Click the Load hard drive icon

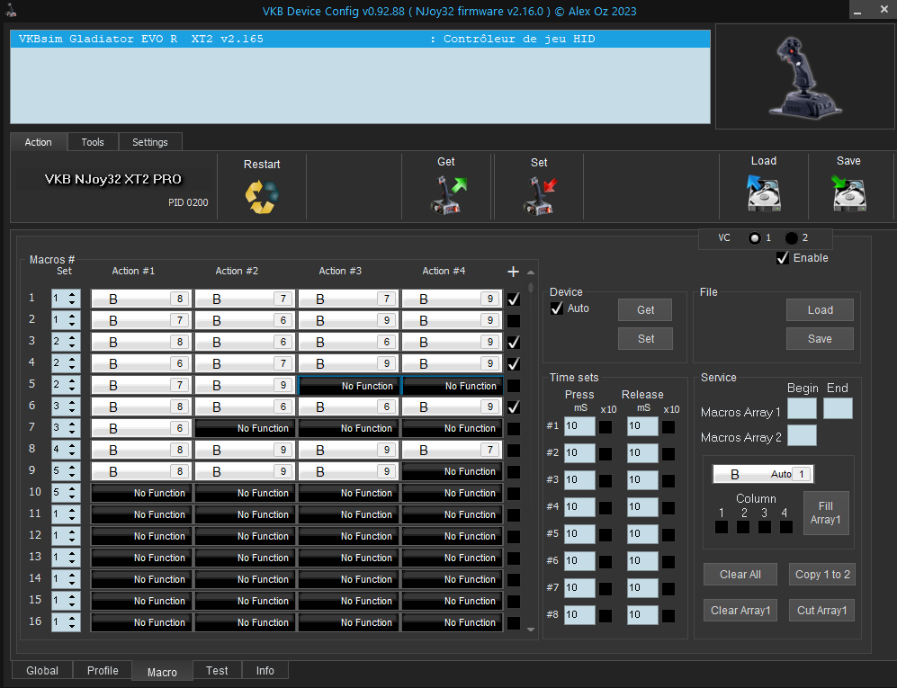tap(764, 193)
